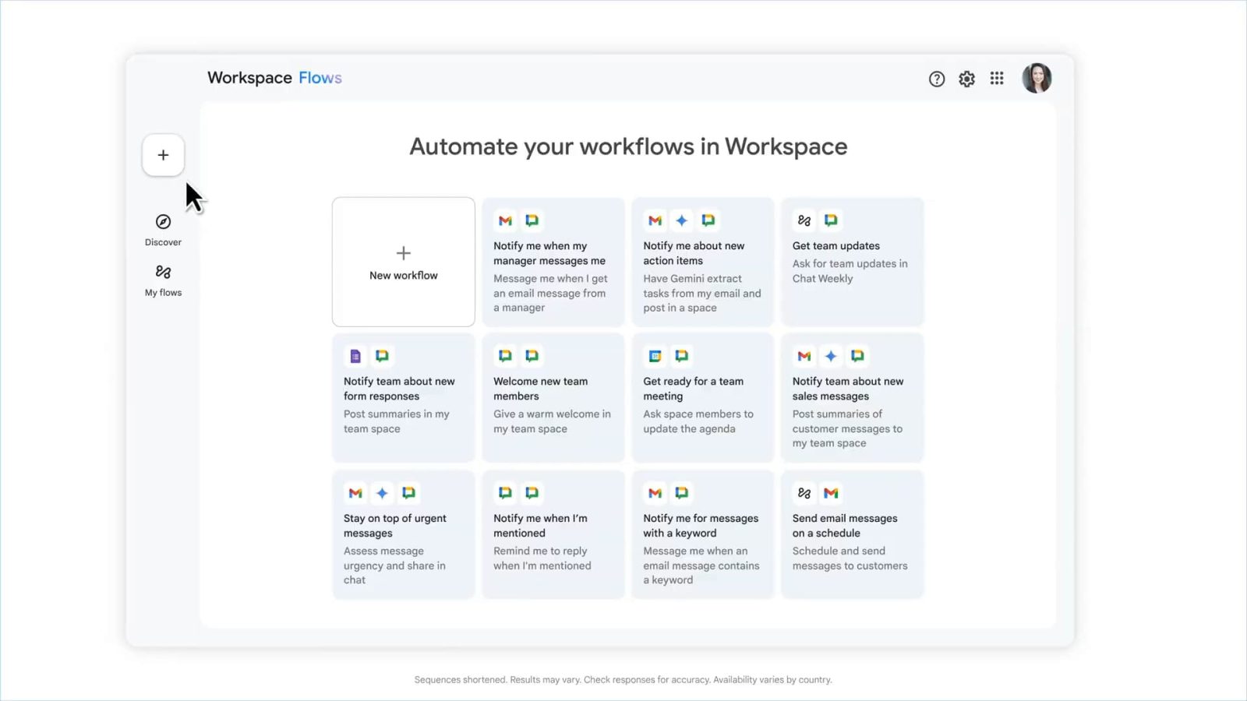Click the Gmail icon on the manager messages card
1247x701 pixels.
pos(504,220)
